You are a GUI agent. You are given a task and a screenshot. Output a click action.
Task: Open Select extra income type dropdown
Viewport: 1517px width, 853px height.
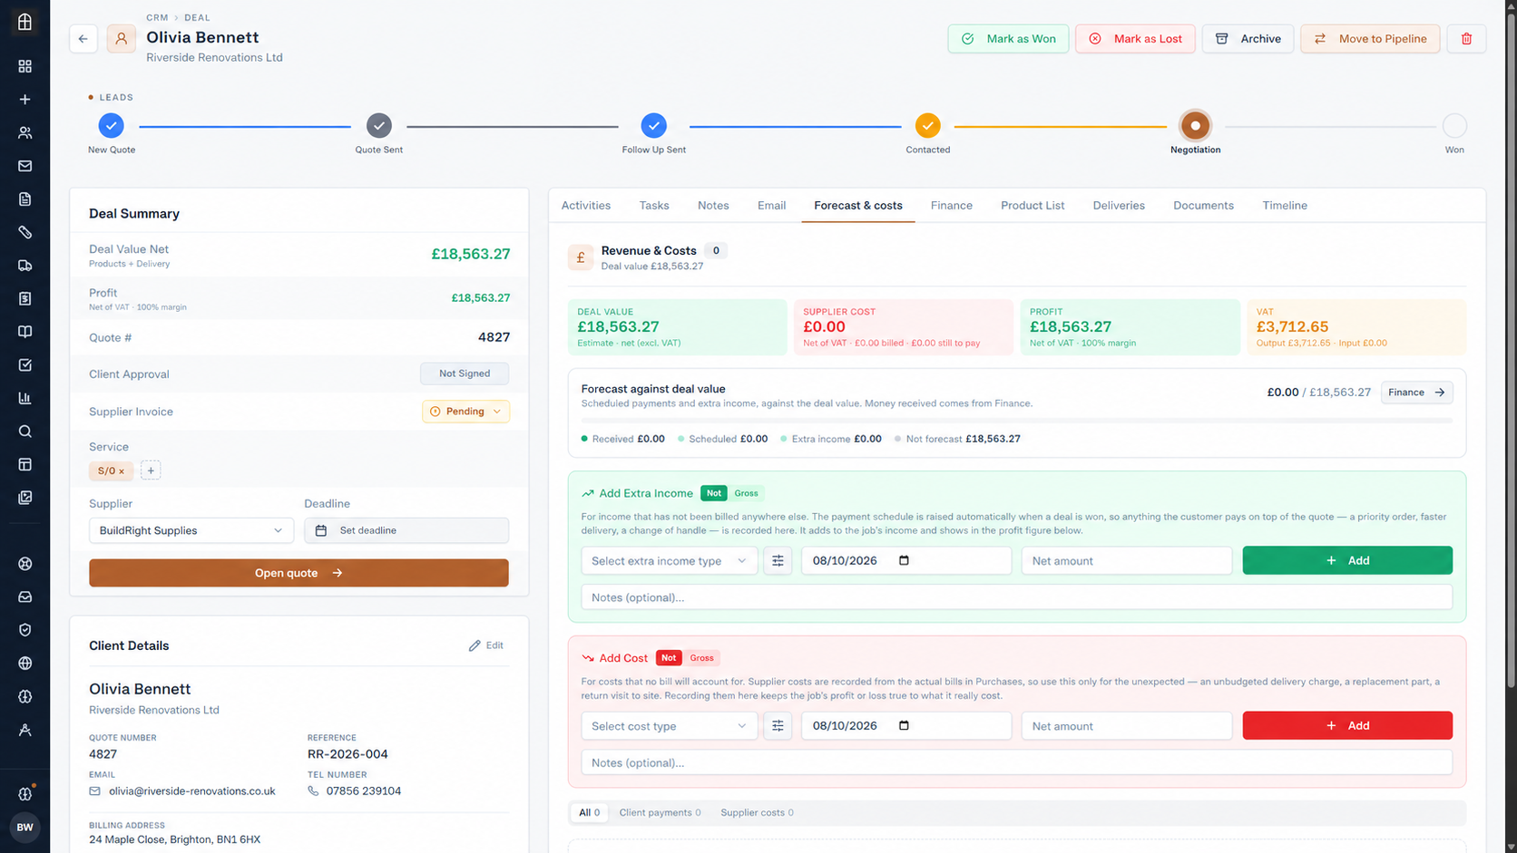[669, 560]
